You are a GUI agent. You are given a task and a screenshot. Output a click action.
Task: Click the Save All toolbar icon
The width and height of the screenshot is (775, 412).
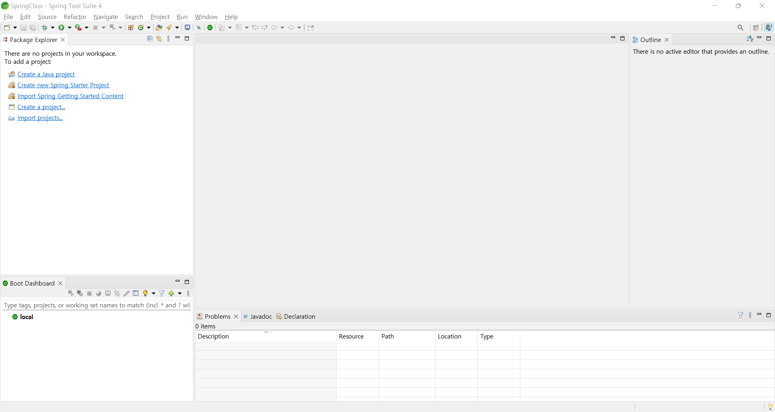pyautogui.click(x=33, y=27)
